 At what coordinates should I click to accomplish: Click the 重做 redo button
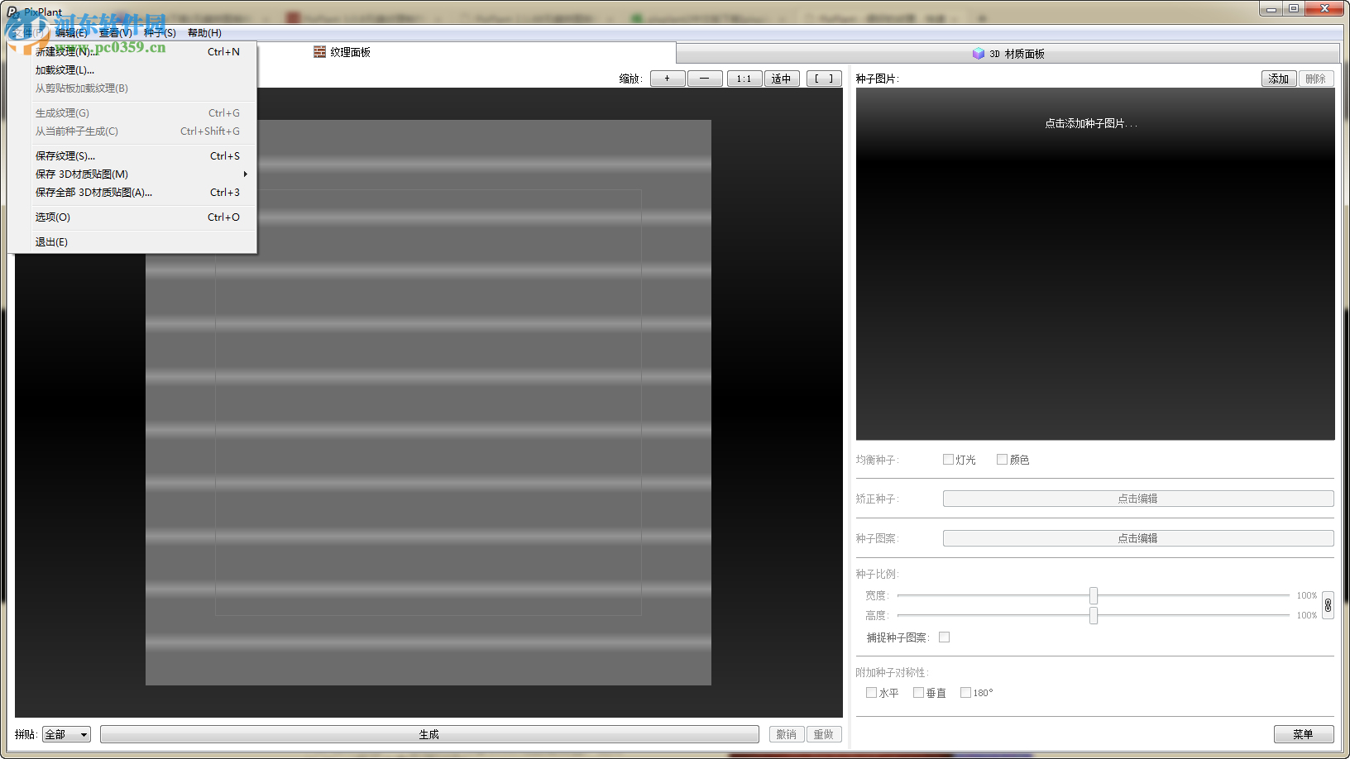pos(824,734)
